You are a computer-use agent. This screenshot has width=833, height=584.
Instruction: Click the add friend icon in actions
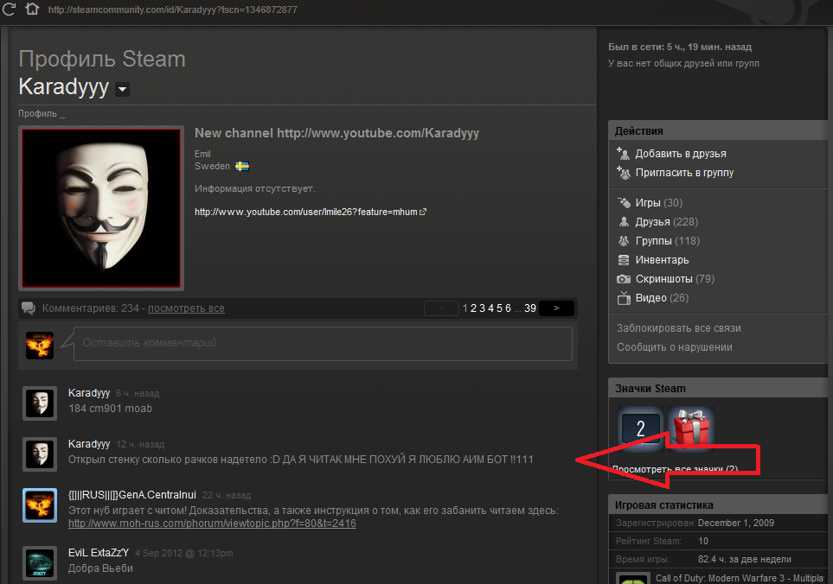[x=624, y=153]
